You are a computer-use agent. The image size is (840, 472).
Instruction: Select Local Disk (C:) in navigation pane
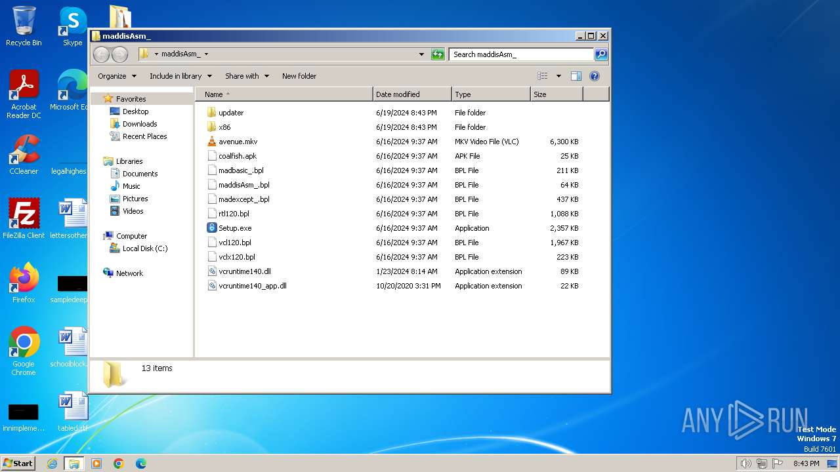(x=145, y=248)
